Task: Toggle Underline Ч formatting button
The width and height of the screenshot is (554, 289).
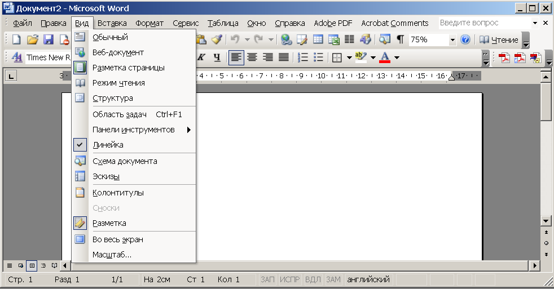Action: point(217,57)
